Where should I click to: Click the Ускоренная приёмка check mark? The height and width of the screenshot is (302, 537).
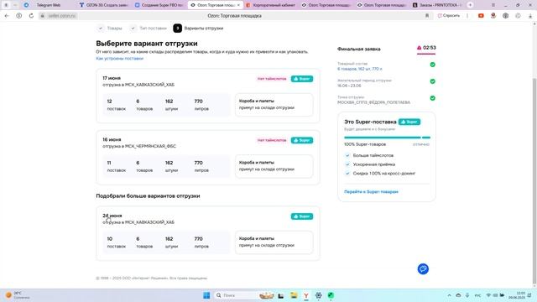click(x=347, y=164)
